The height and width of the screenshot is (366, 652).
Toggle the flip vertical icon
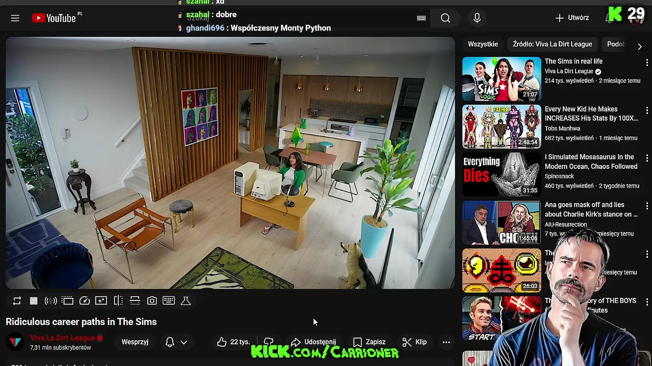[x=135, y=301]
